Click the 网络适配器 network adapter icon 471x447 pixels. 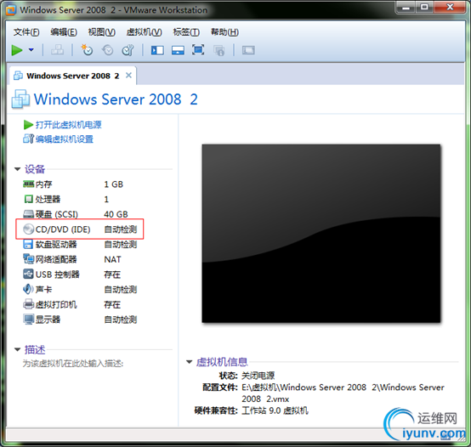pos(29,259)
